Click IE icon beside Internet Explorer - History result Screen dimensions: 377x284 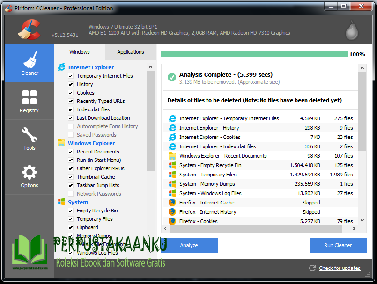(172, 128)
